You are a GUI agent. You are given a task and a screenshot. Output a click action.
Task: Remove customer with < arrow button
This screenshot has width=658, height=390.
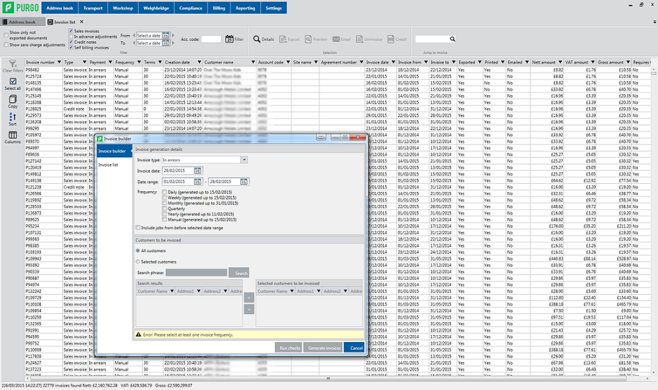point(249,309)
